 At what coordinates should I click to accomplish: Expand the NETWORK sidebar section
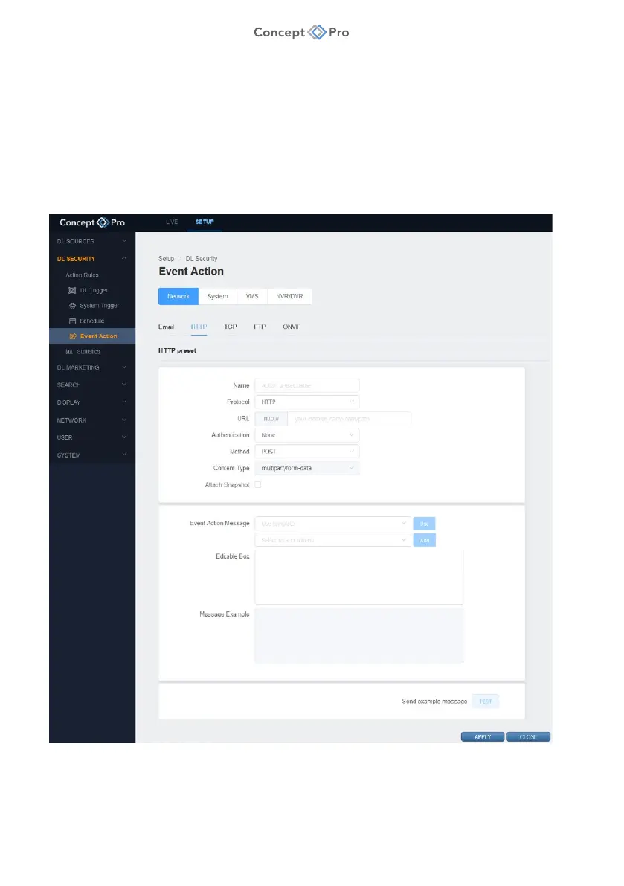coord(92,420)
